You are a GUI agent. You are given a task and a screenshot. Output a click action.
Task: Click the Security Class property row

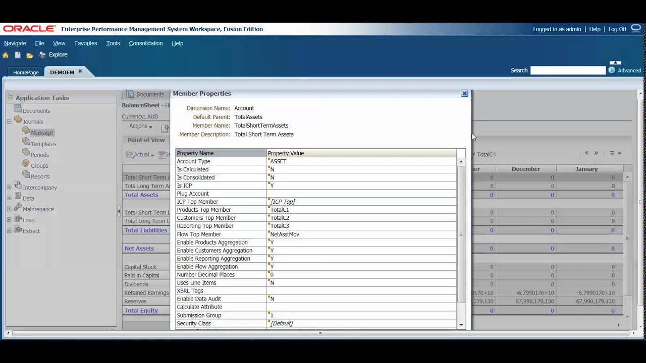pyautogui.click(x=316, y=324)
